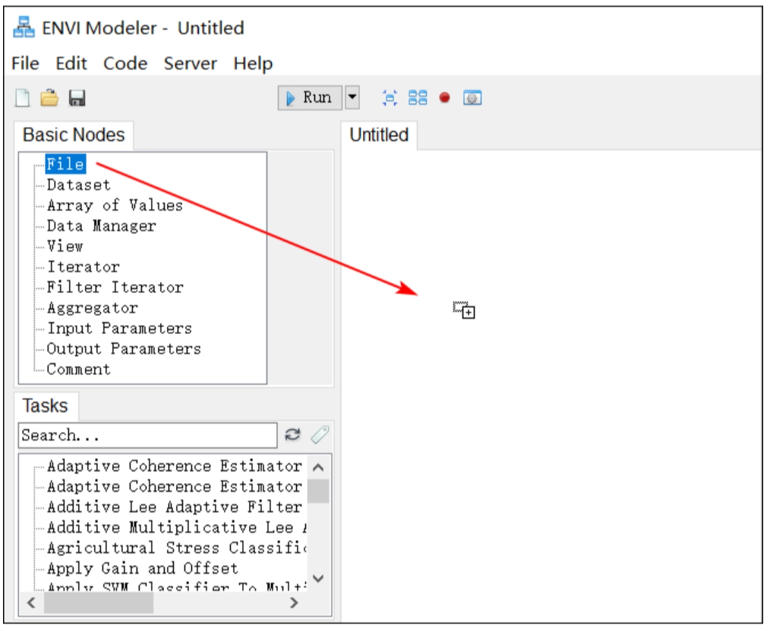
Task: Click the Run button
Action: point(310,98)
